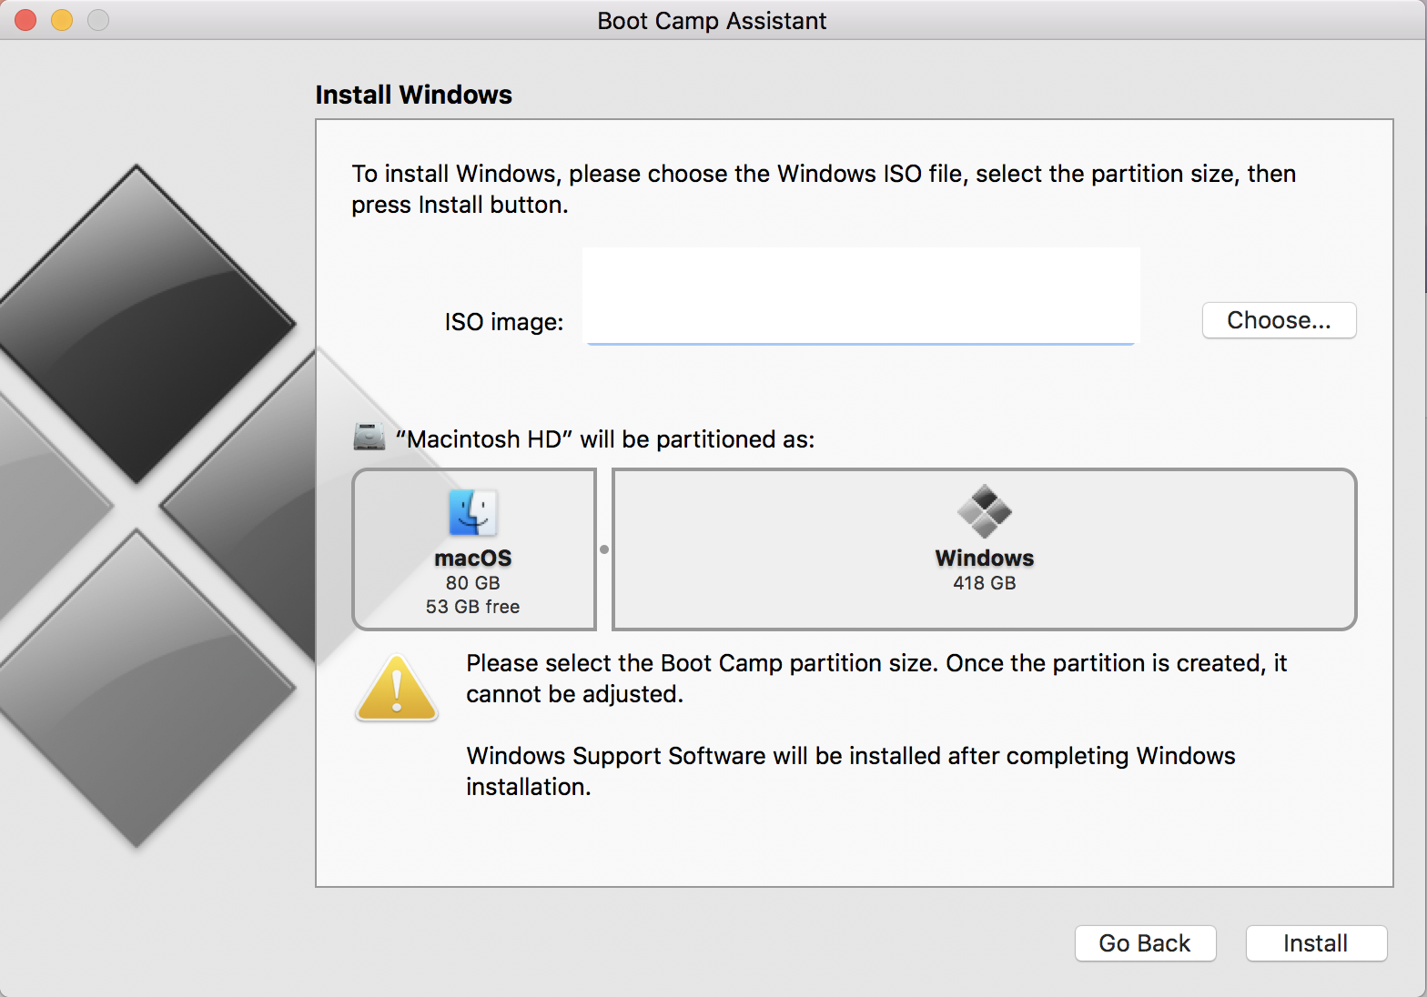Click the Macintosh HD disk icon

pyautogui.click(x=369, y=438)
